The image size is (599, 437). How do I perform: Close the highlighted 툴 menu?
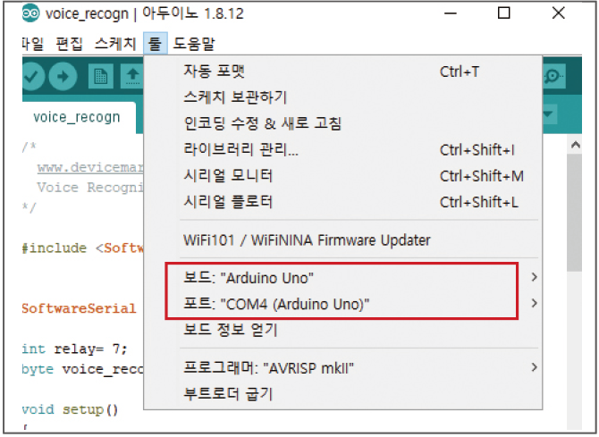[x=156, y=43]
